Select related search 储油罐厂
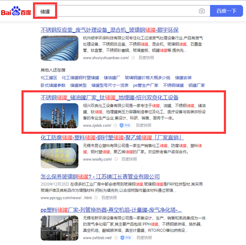246x245 pixels. (112, 78)
